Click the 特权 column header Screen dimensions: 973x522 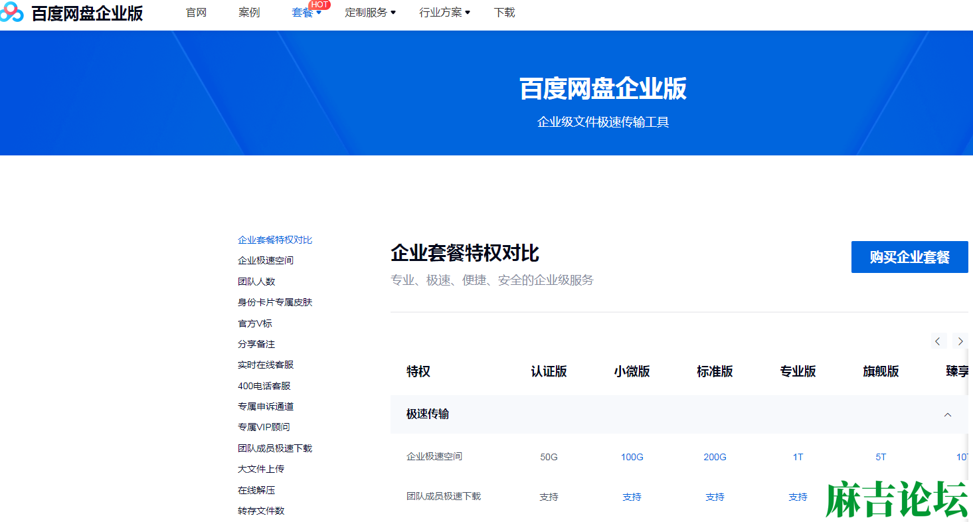point(418,371)
